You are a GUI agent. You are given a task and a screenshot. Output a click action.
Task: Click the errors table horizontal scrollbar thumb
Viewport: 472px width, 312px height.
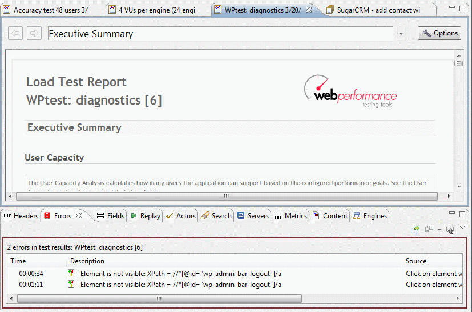tap(160, 298)
